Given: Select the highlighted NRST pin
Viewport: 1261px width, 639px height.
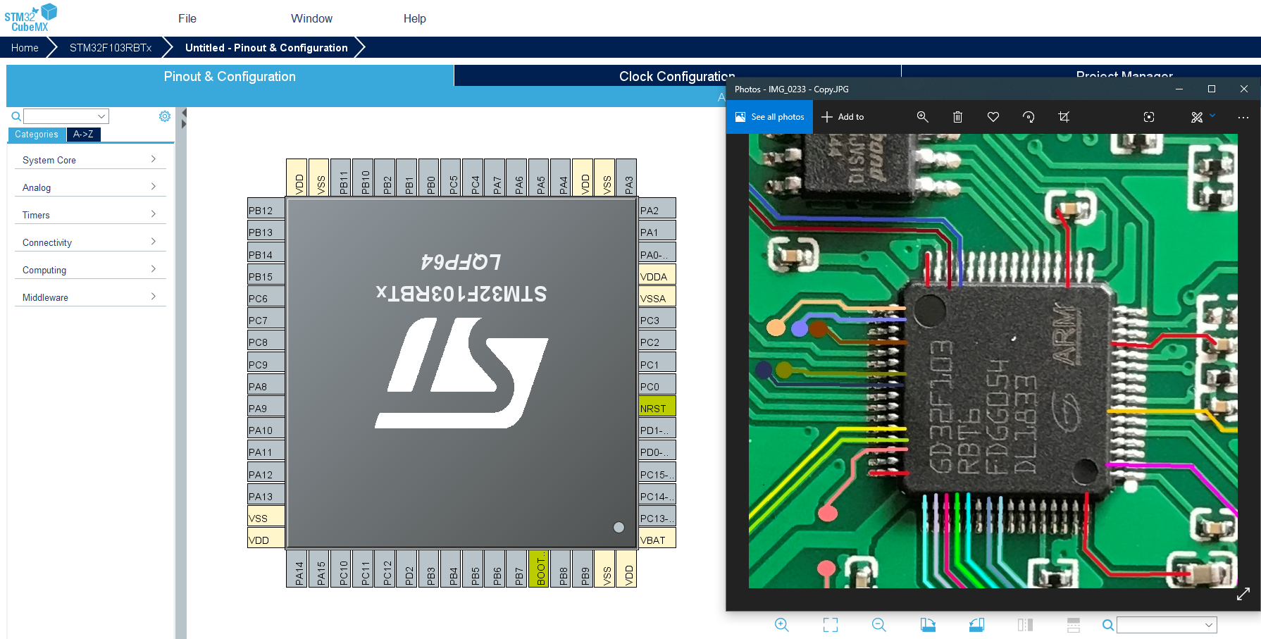Looking at the screenshot, I should 657,408.
